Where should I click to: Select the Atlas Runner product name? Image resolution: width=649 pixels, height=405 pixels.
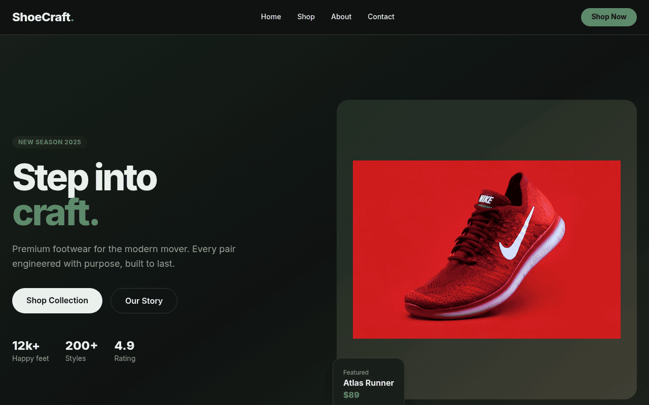point(369,383)
